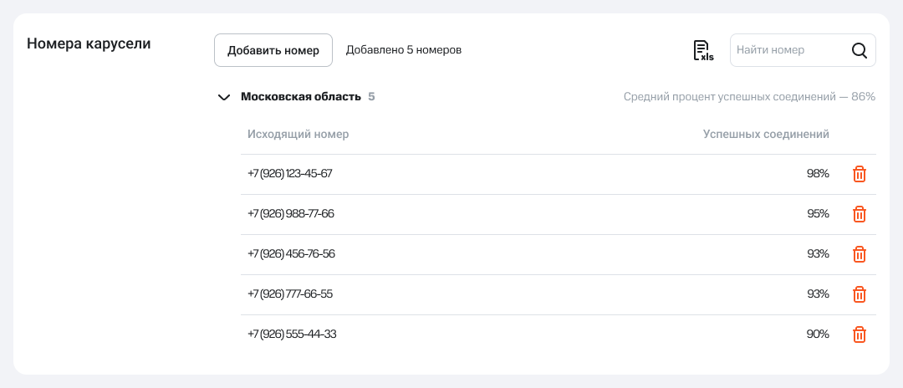Remove the number +7 (926) 456-76-56
This screenshot has height=388, width=903.
tap(859, 254)
